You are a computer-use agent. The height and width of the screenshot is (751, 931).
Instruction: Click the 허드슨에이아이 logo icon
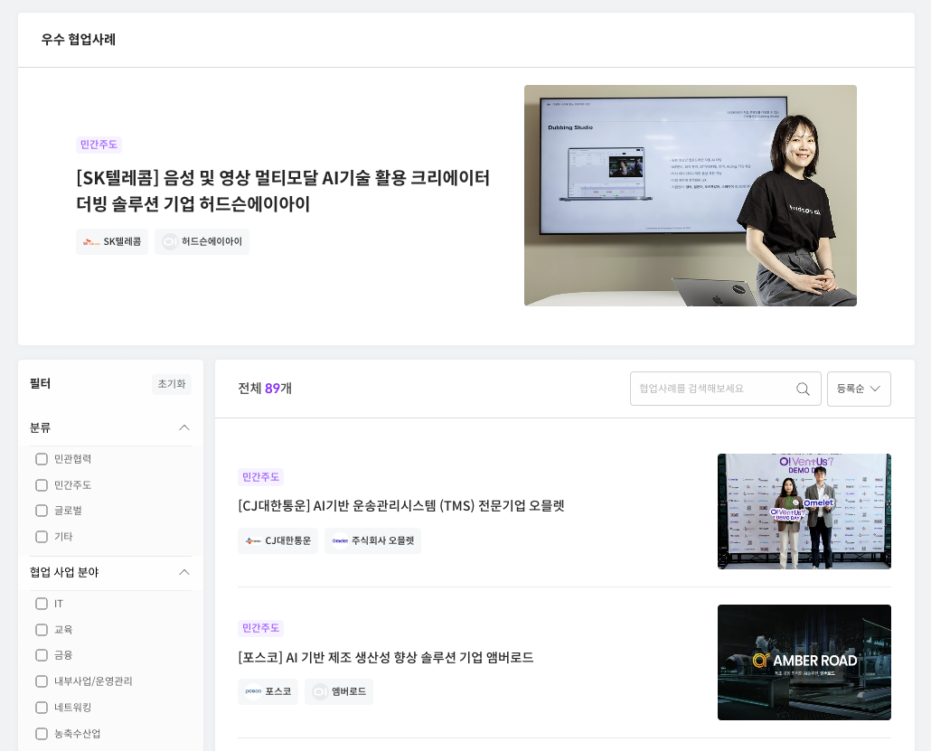click(x=170, y=241)
